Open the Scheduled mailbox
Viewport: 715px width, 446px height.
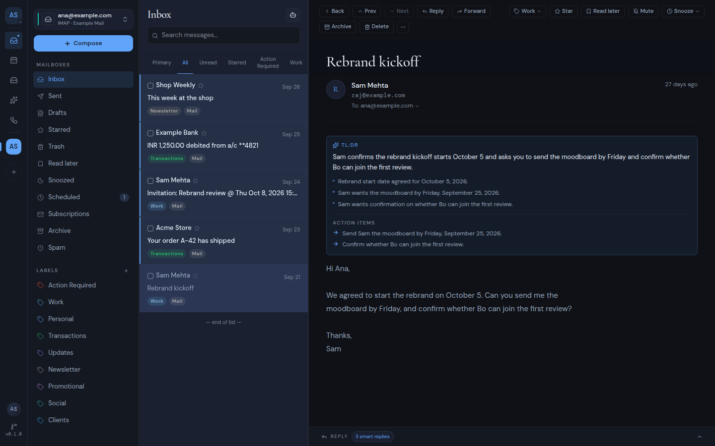83,197
